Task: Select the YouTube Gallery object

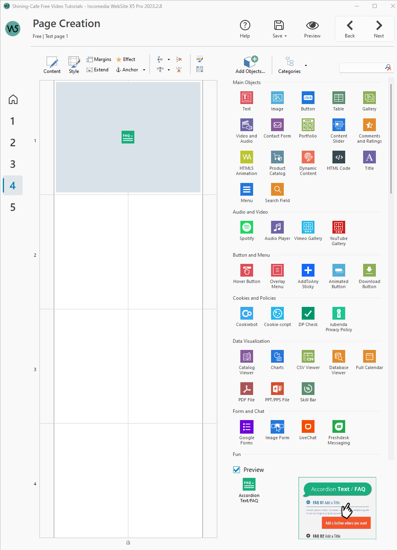Action: tap(338, 227)
